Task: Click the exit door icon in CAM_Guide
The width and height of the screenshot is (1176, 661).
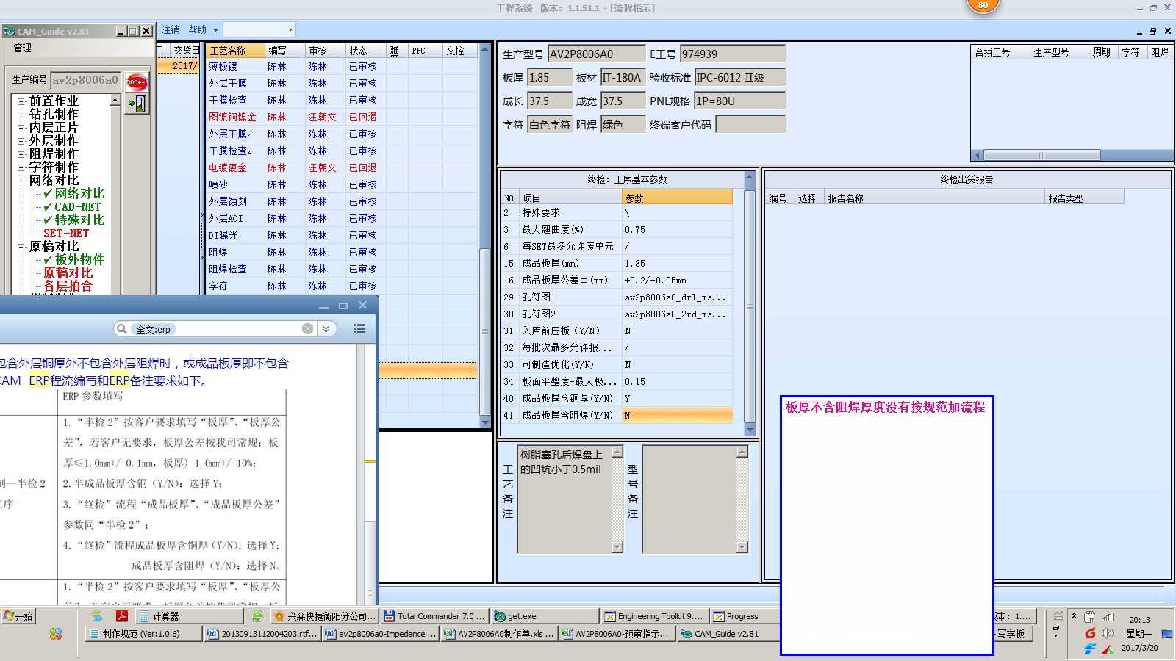Action: (137, 104)
